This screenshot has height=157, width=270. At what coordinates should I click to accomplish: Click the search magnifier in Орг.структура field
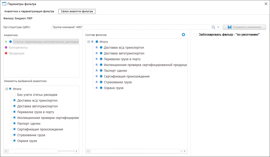tap(214, 27)
